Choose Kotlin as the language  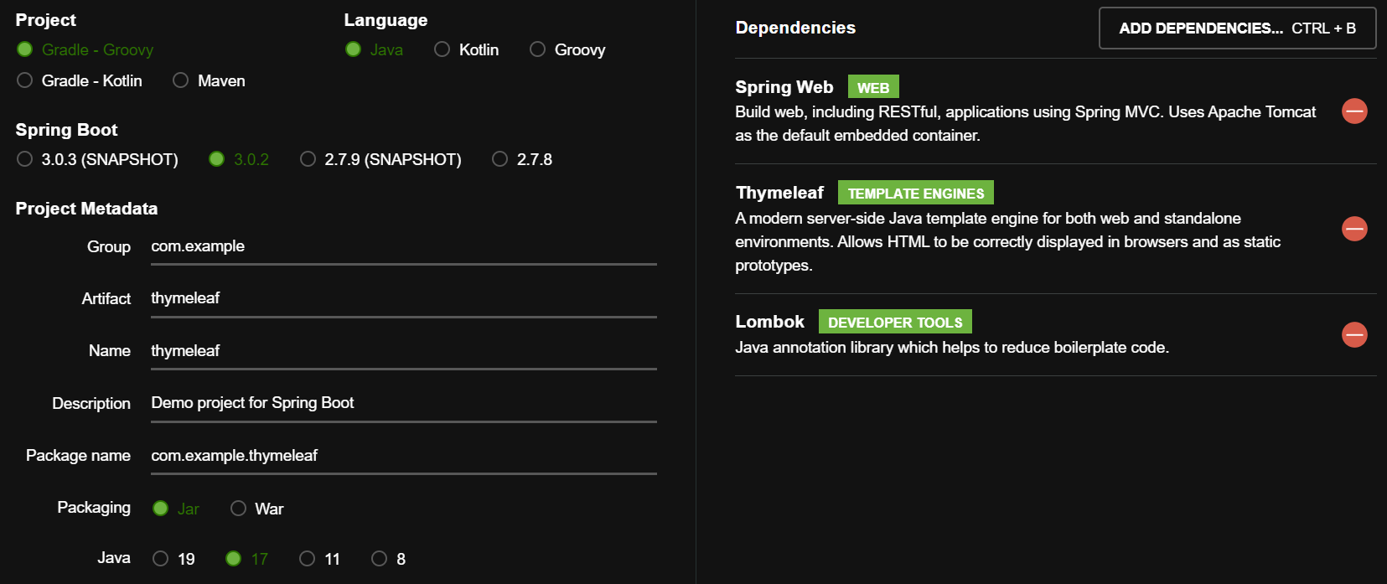466,49
